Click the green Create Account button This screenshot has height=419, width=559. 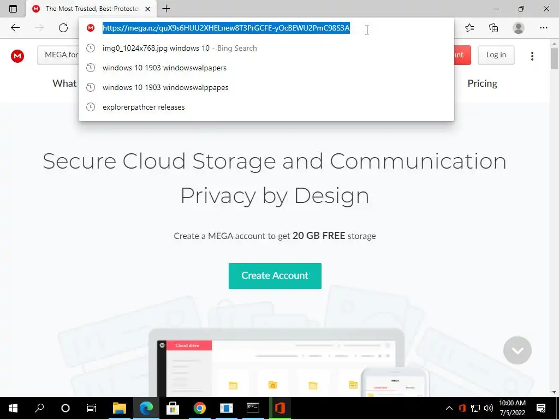[275, 276]
